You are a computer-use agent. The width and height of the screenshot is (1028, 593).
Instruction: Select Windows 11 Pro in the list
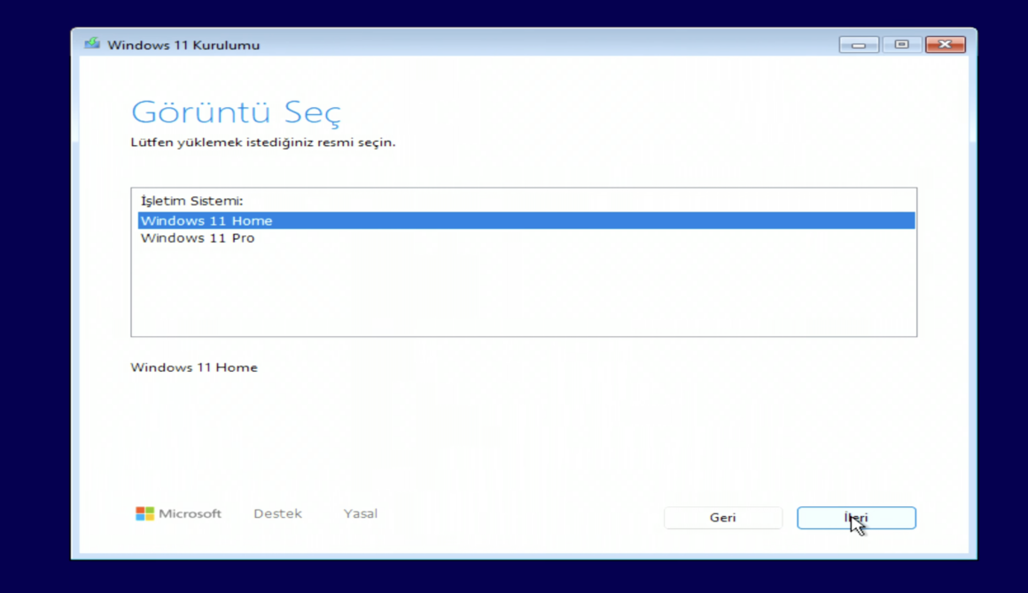[526, 238]
